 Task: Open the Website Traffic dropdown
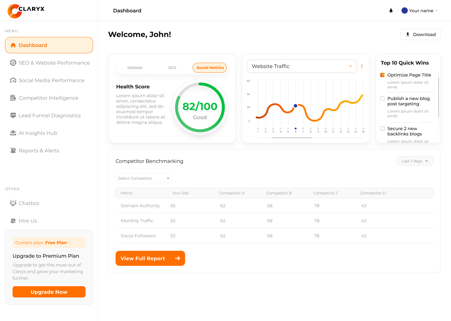coord(302,66)
